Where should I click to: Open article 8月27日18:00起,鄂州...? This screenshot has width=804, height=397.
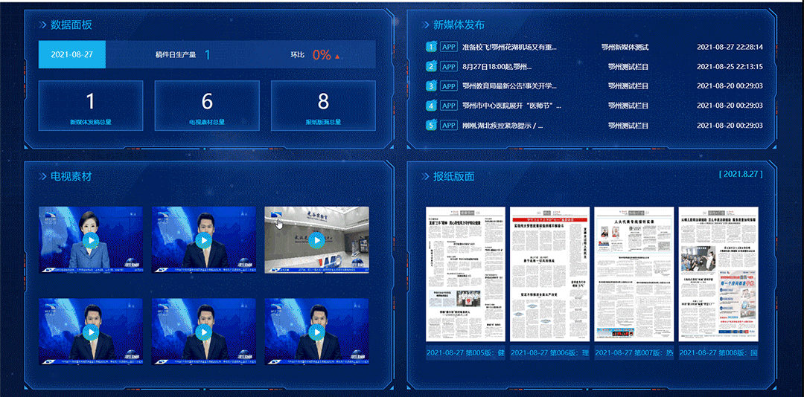[x=497, y=67]
